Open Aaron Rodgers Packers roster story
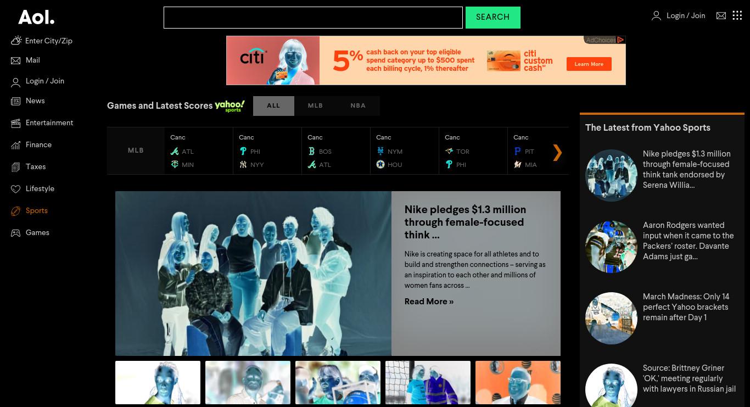The width and height of the screenshot is (750, 407). pos(689,241)
